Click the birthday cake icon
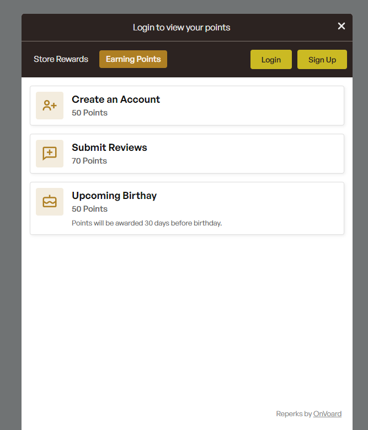This screenshot has width=368, height=430. click(x=50, y=202)
